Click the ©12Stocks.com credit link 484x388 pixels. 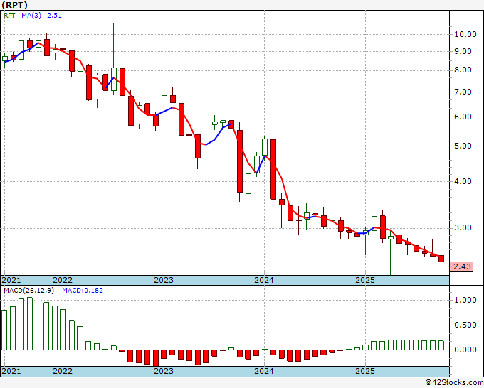pyautogui.click(x=454, y=383)
